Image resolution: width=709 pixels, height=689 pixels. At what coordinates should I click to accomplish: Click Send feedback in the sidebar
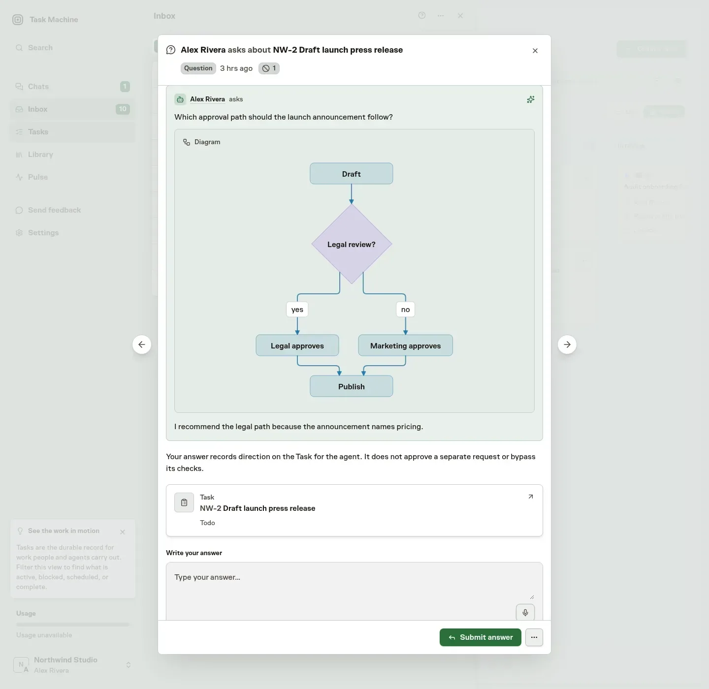tap(72, 210)
